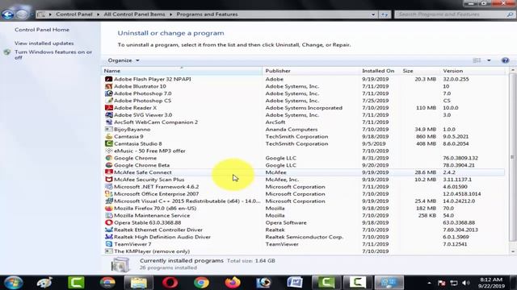
Task: Click the Realtek High Definition Audio icon
Action: click(x=108, y=237)
